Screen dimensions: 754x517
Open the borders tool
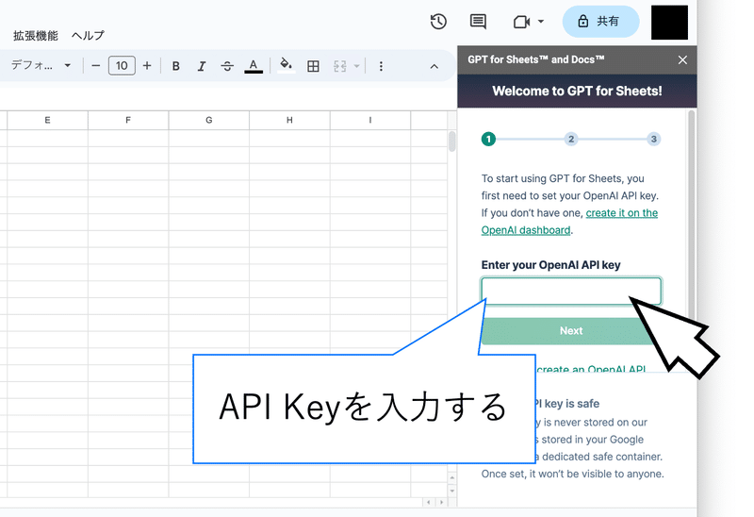point(313,66)
